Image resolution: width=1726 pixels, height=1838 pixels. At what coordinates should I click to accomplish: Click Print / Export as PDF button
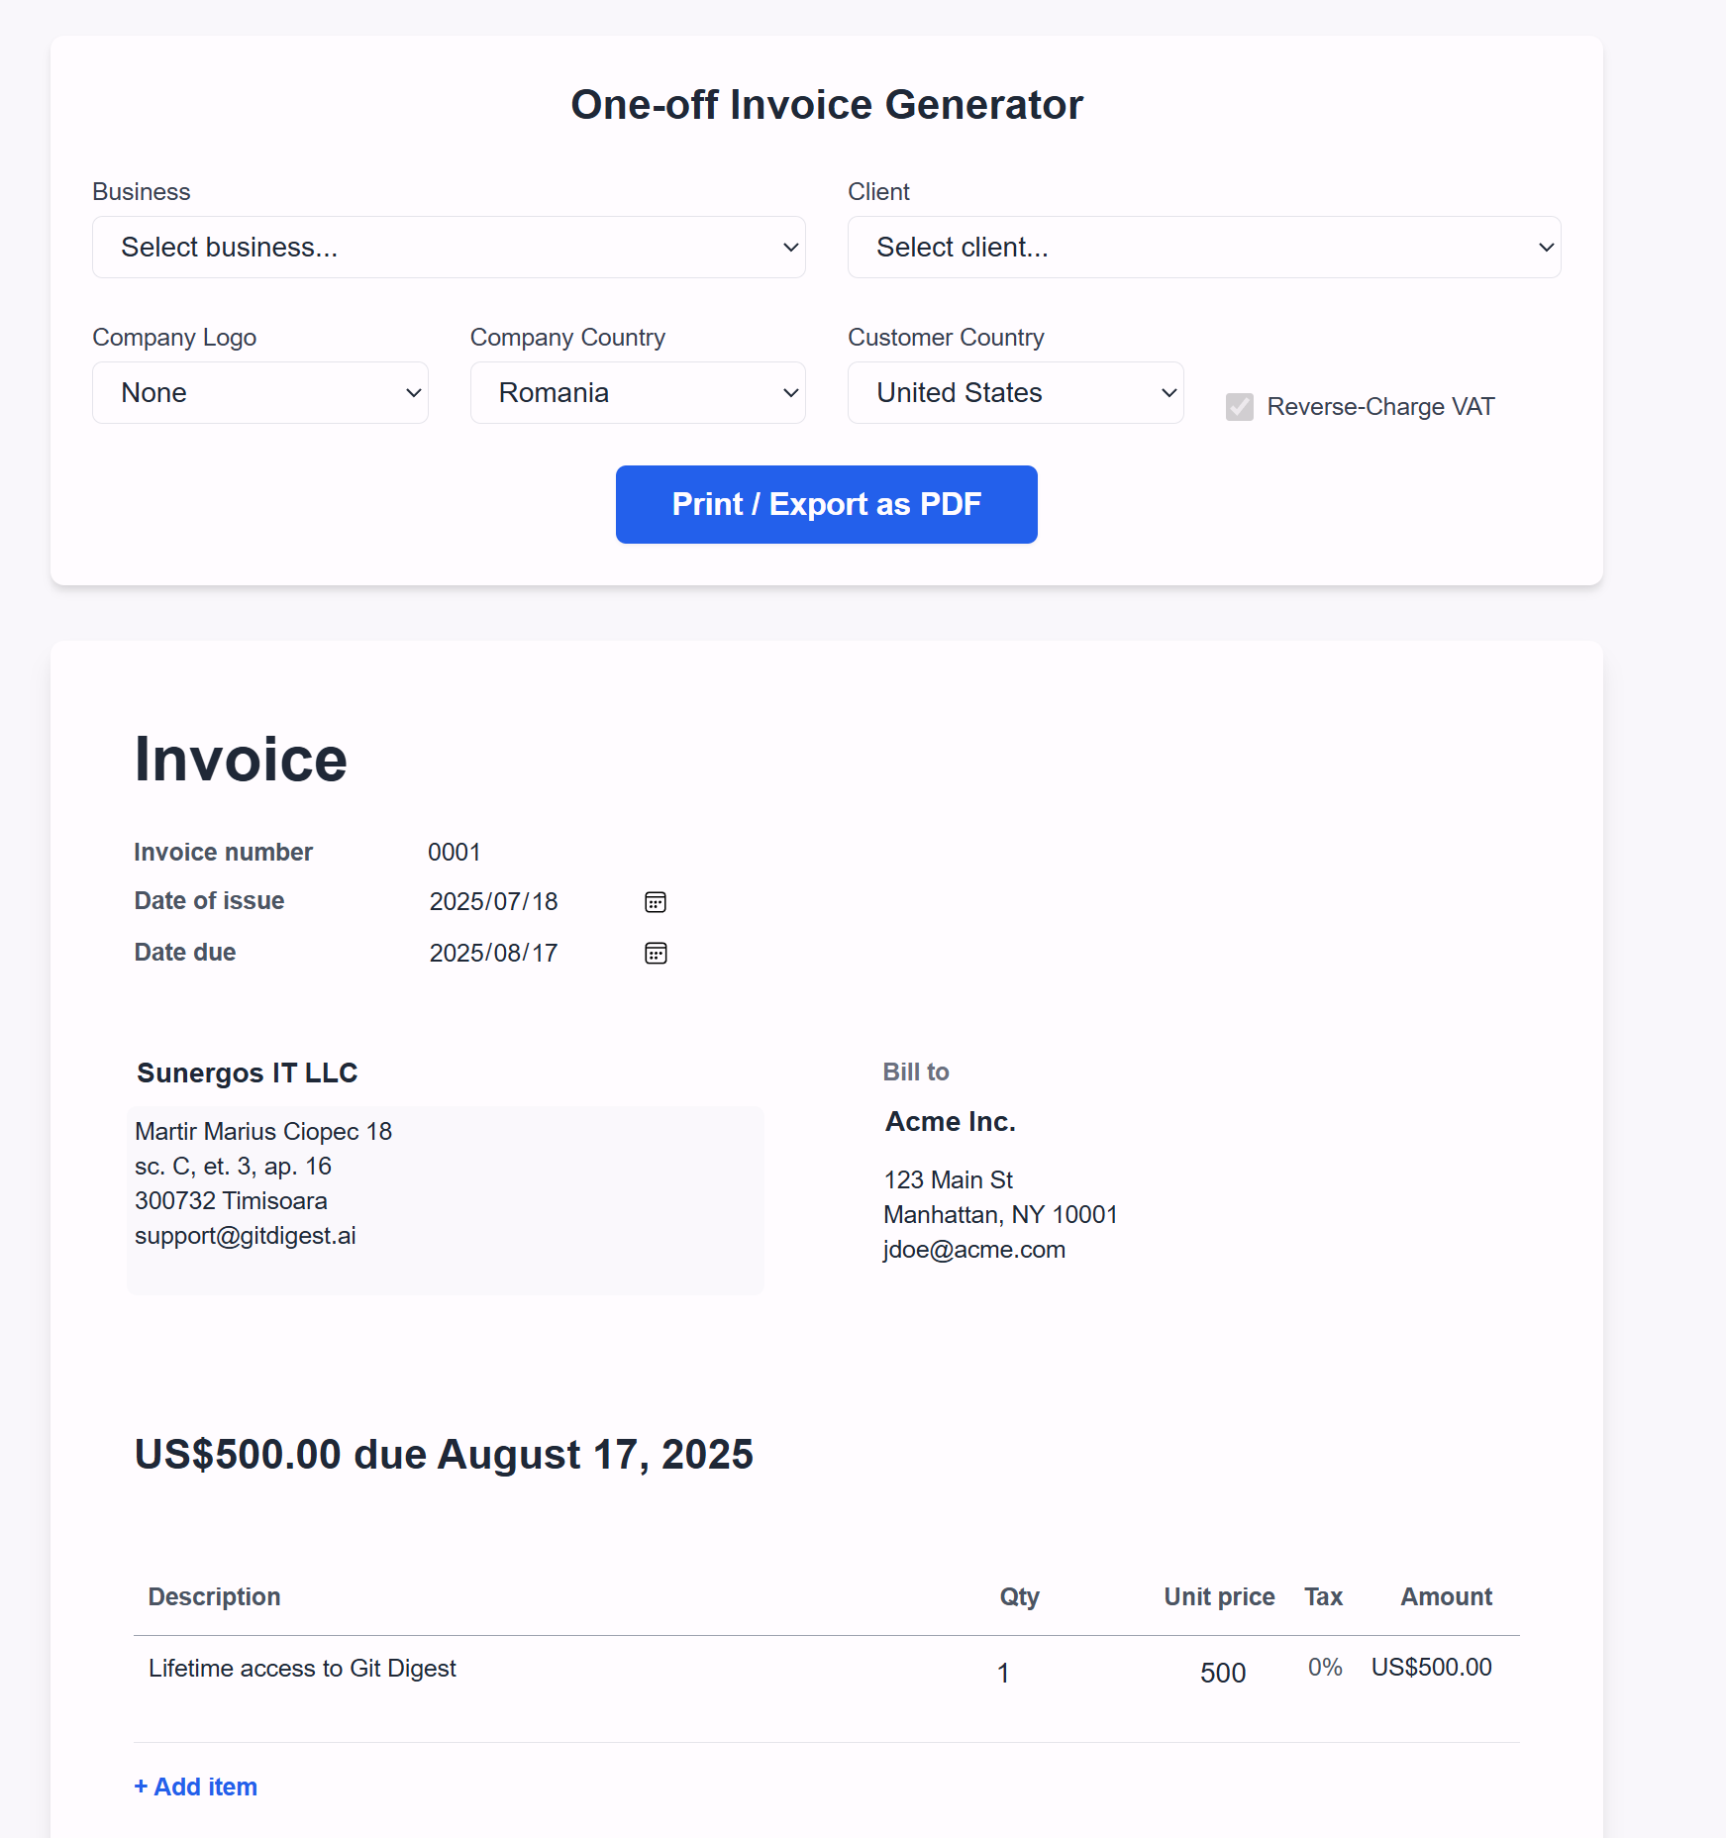tap(827, 505)
